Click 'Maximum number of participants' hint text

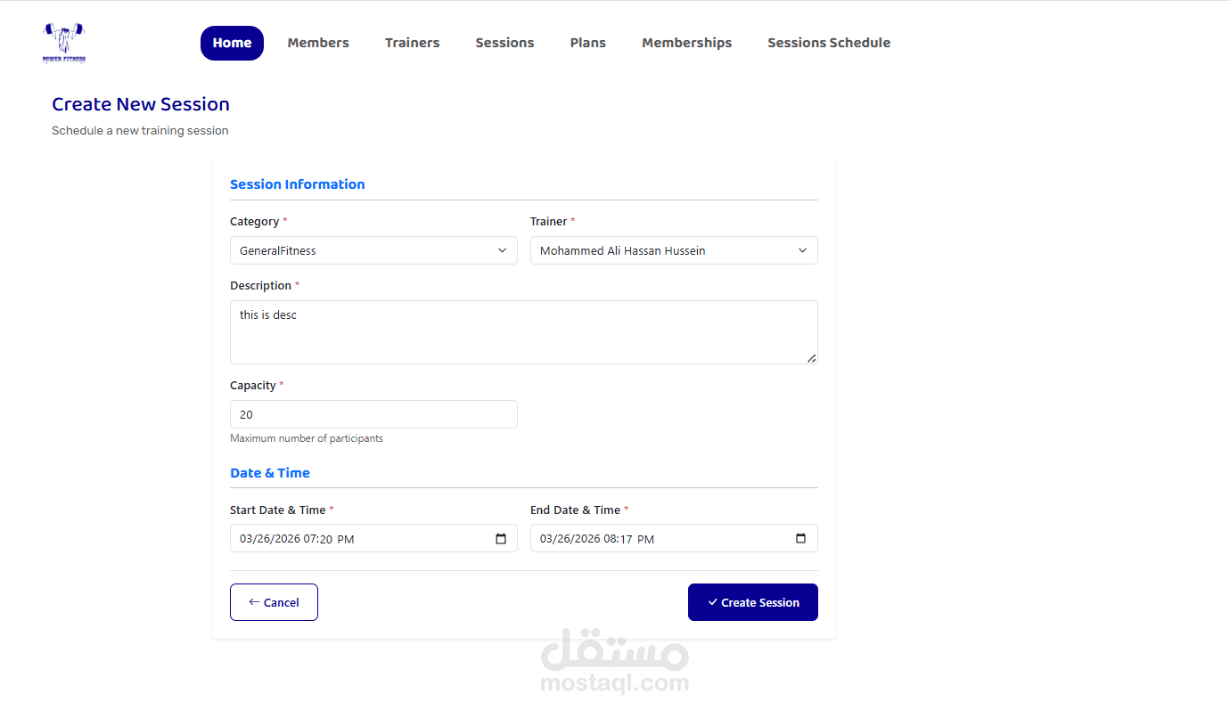coord(307,438)
